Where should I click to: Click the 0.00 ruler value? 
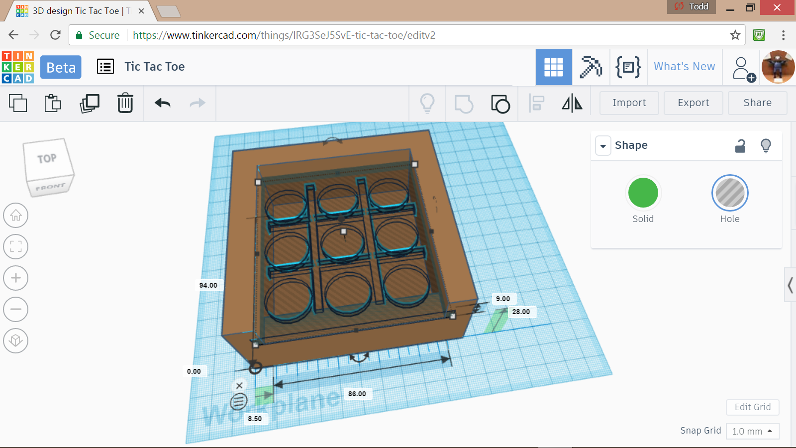pyautogui.click(x=194, y=371)
